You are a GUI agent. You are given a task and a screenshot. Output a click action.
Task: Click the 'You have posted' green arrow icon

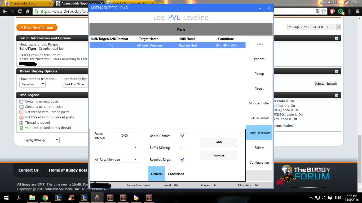21,128
